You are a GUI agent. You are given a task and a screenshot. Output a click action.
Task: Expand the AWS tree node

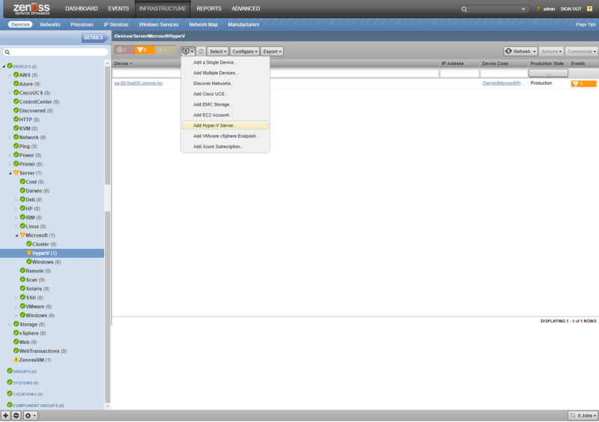tap(10, 76)
